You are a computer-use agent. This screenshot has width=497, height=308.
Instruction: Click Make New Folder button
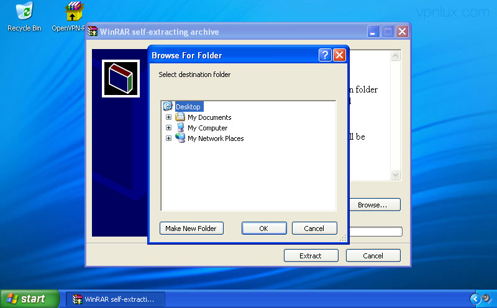click(x=191, y=228)
